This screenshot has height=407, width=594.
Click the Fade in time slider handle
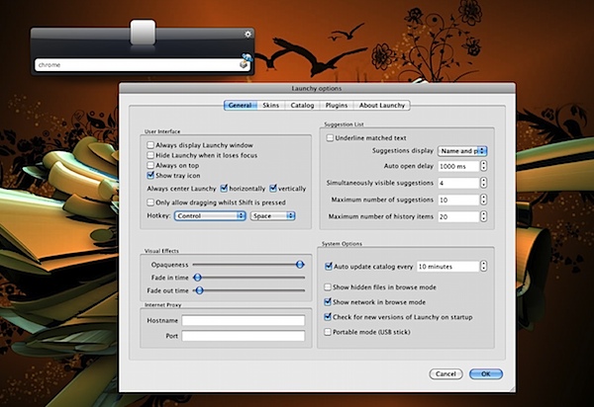coord(197,278)
